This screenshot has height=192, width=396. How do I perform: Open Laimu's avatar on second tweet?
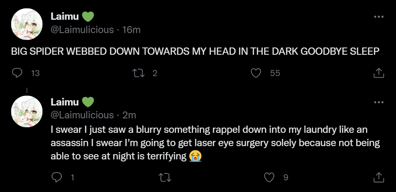26,109
